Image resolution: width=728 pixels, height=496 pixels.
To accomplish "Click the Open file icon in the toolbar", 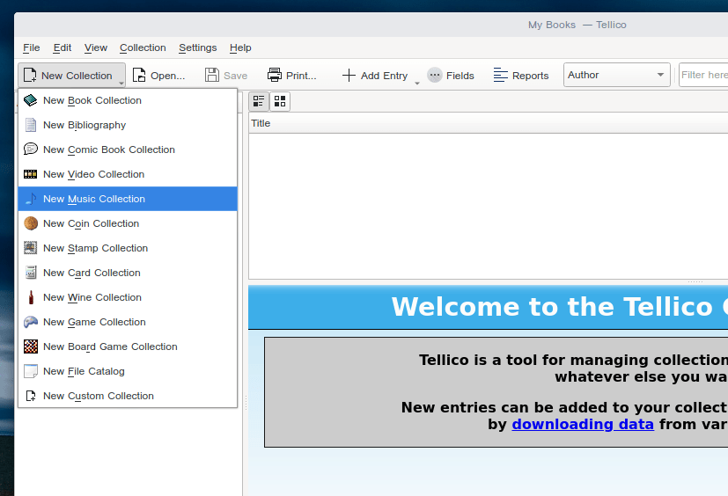I will click(139, 75).
